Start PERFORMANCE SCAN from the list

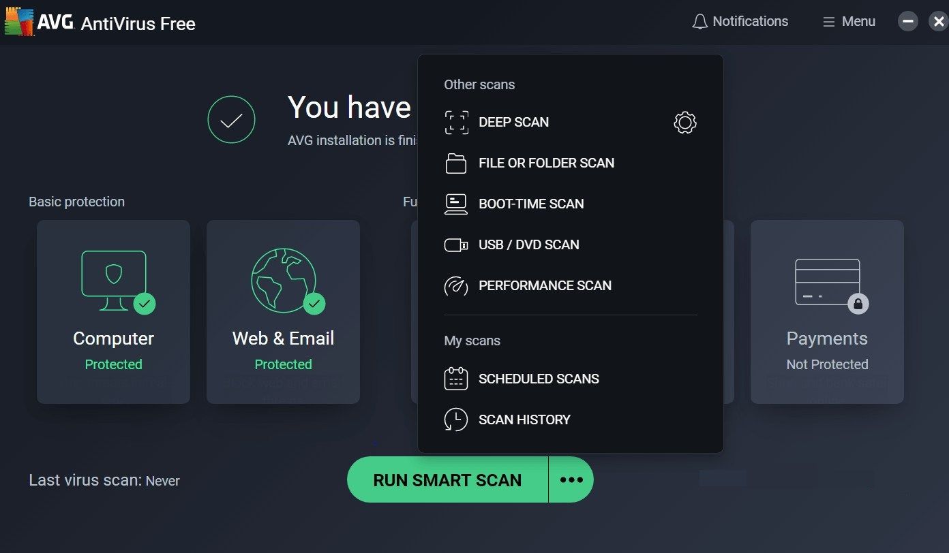pos(545,286)
